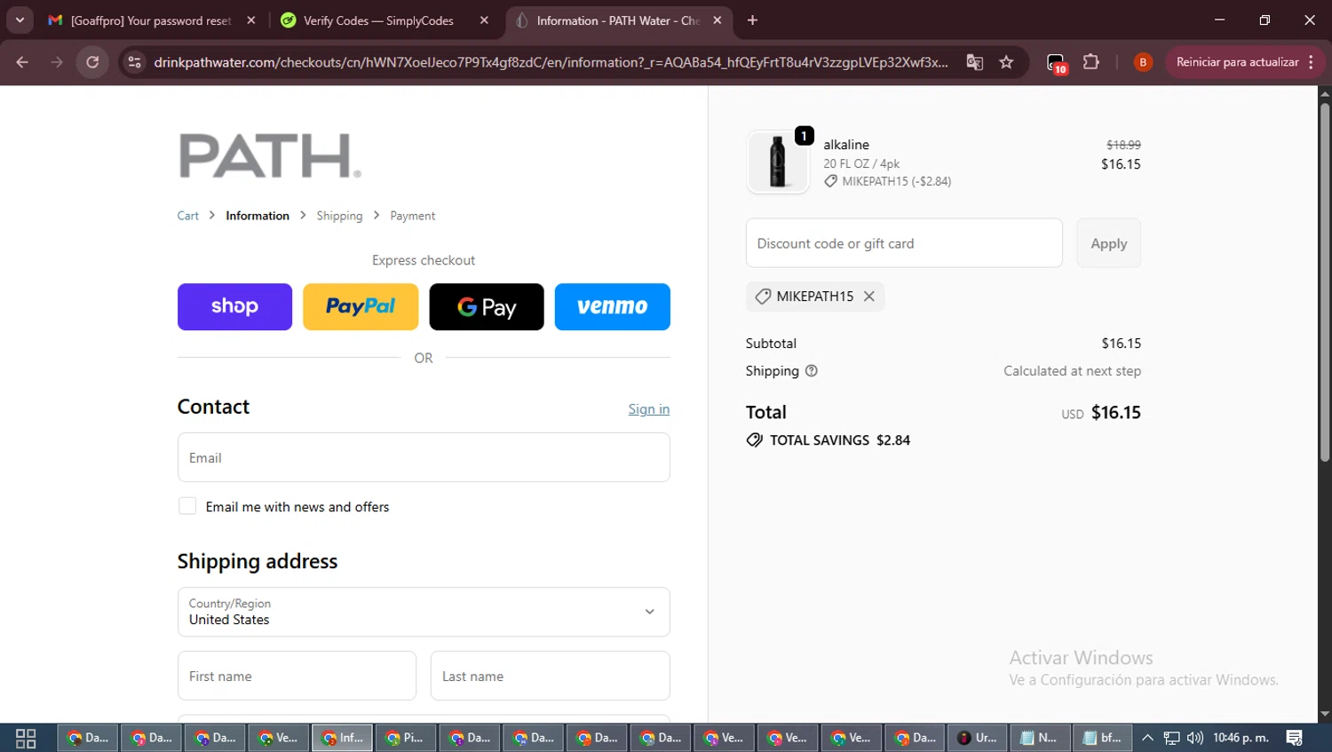This screenshot has width=1332, height=752.
Task: Switch to Verify Codes SimplyCodes tab
Action: pyautogui.click(x=378, y=20)
